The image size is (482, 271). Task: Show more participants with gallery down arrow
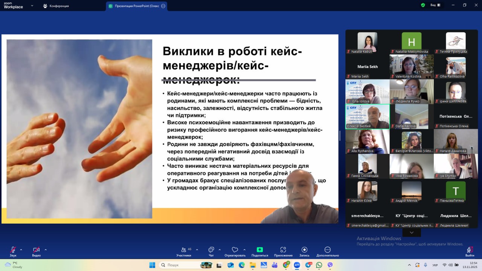[x=412, y=233]
